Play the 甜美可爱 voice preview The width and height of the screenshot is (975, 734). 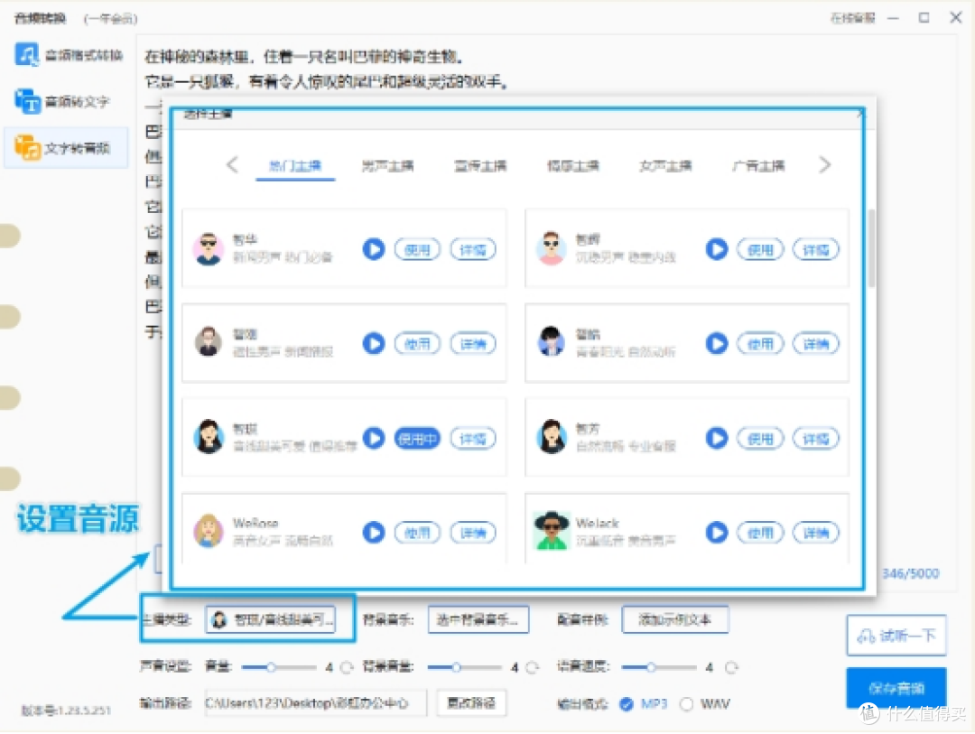(x=373, y=438)
